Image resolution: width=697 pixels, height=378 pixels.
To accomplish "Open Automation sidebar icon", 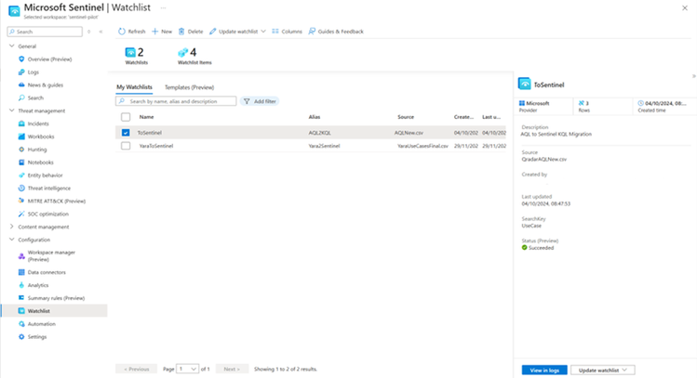I will pos(21,324).
